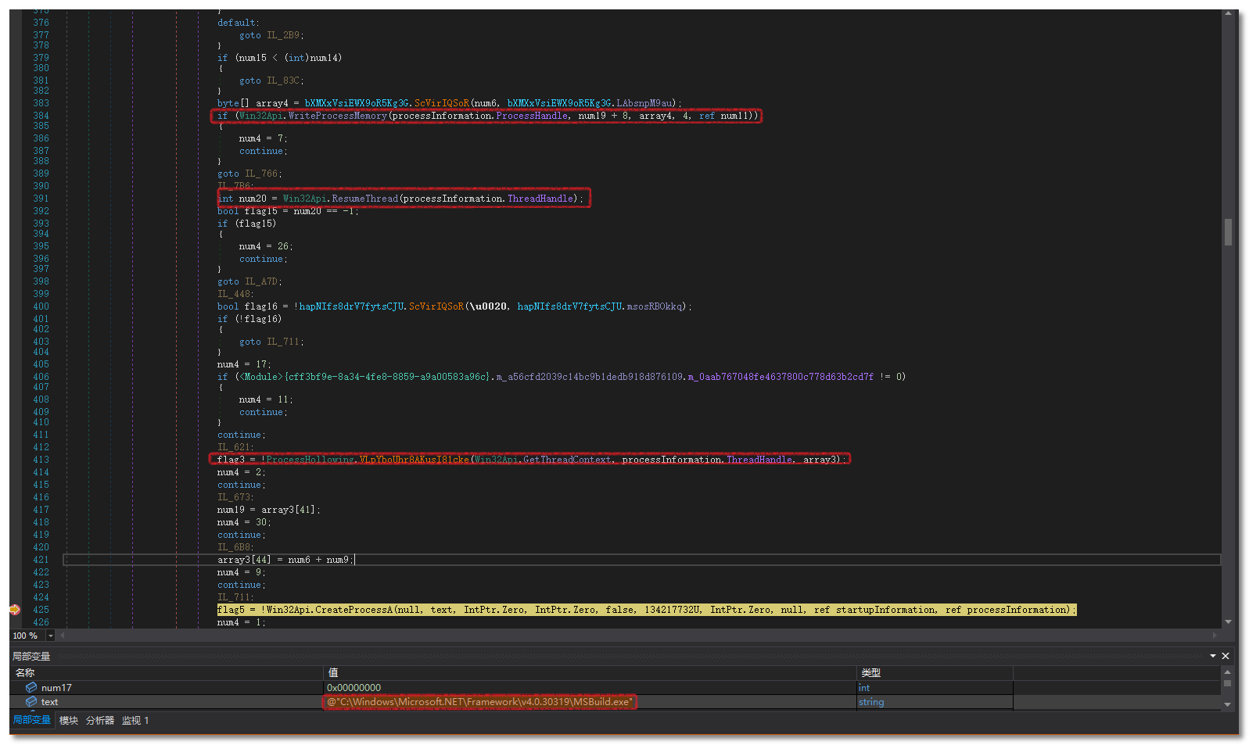This screenshot has height=745, width=1249.
Task: Close the 局部变量 locals panel
Action: [x=1226, y=656]
